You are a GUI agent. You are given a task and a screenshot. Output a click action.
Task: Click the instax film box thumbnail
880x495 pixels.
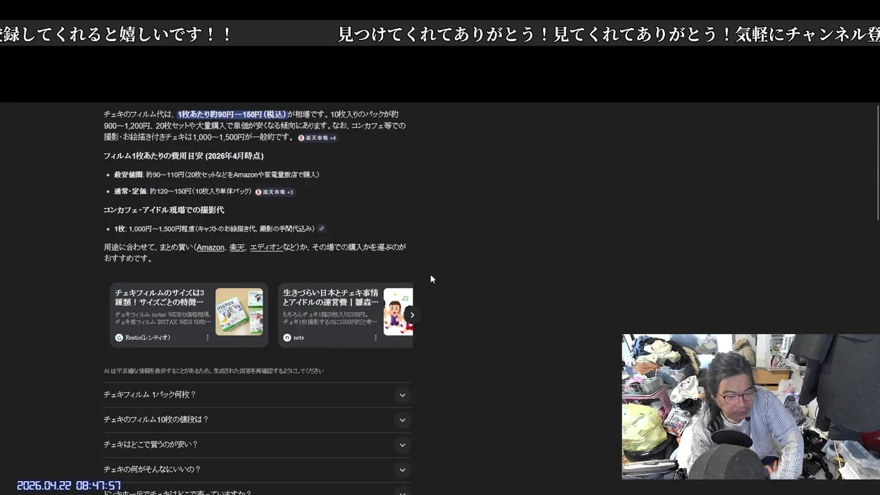tap(239, 311)
